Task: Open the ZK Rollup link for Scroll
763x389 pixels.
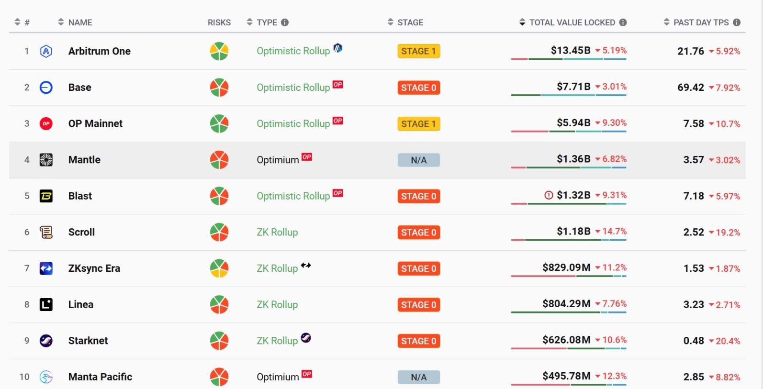Action: pos(277,232)
